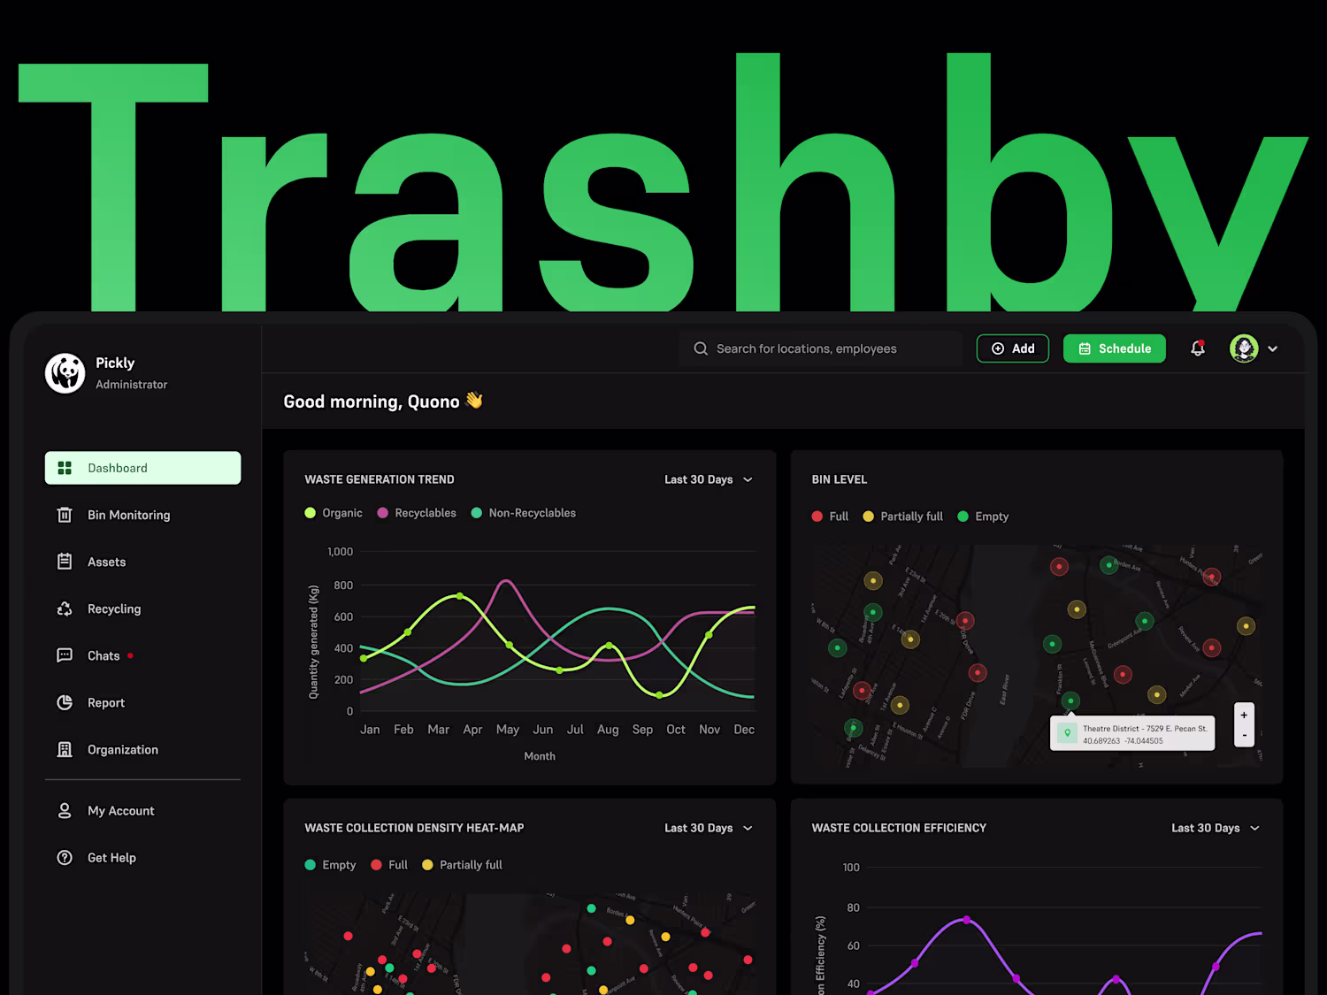1327x995 pixels.
Task: Open Collection Efficiency Last 30 Days dropdown
Action: [x=1216, y=828]
